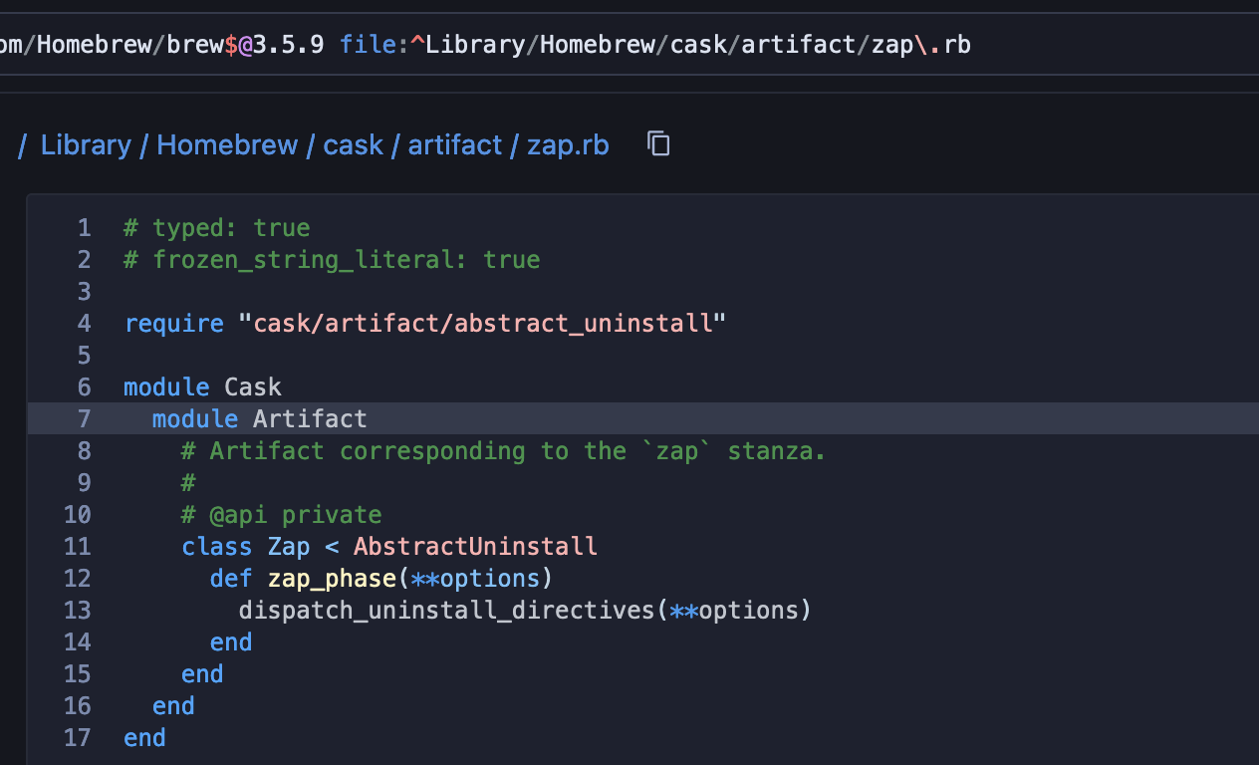The width and height of the screenshot is (1259, 765).
Task: Click the file: qualifier in the search bar
Action: 371,44
